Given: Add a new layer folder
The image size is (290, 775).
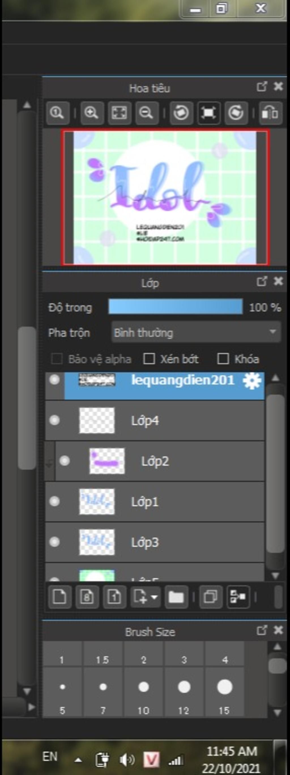Looking at the screenshot, I should [176, 597].
